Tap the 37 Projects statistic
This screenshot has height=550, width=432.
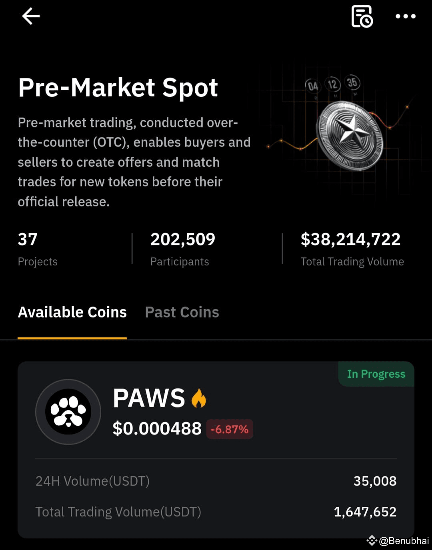click(x=38, y=249)
